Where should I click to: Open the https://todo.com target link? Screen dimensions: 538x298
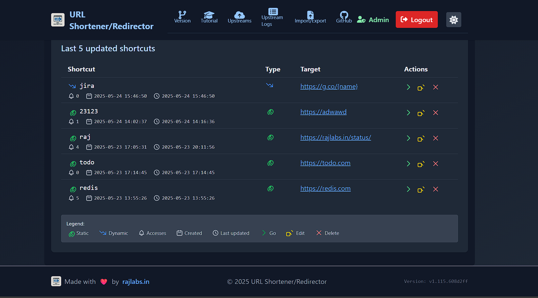[x=325, y=163]
